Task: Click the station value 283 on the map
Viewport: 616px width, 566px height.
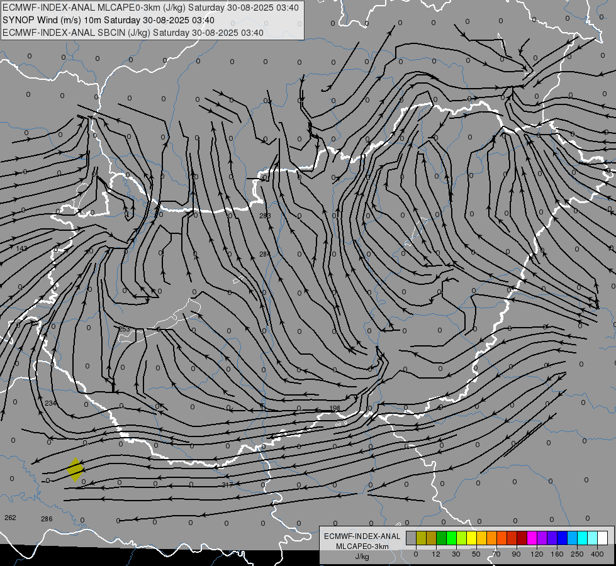Action: pyautogui.click(x=265, y=216)
